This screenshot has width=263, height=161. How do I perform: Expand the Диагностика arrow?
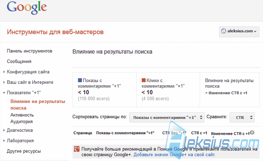pos(4,130)
